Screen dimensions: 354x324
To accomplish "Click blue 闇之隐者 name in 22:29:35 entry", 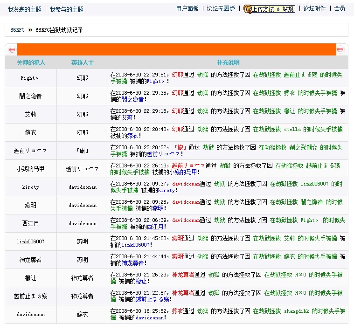I will coord(132,99).
